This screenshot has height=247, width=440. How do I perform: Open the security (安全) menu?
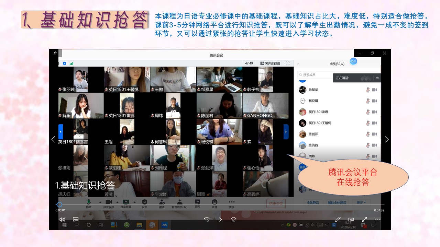pyautogui.click(x=144, y=204)
